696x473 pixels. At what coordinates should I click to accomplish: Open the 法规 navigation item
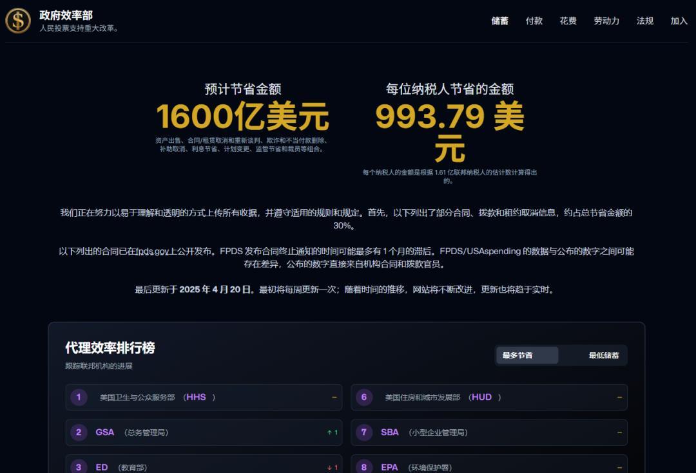click(644, 21)
